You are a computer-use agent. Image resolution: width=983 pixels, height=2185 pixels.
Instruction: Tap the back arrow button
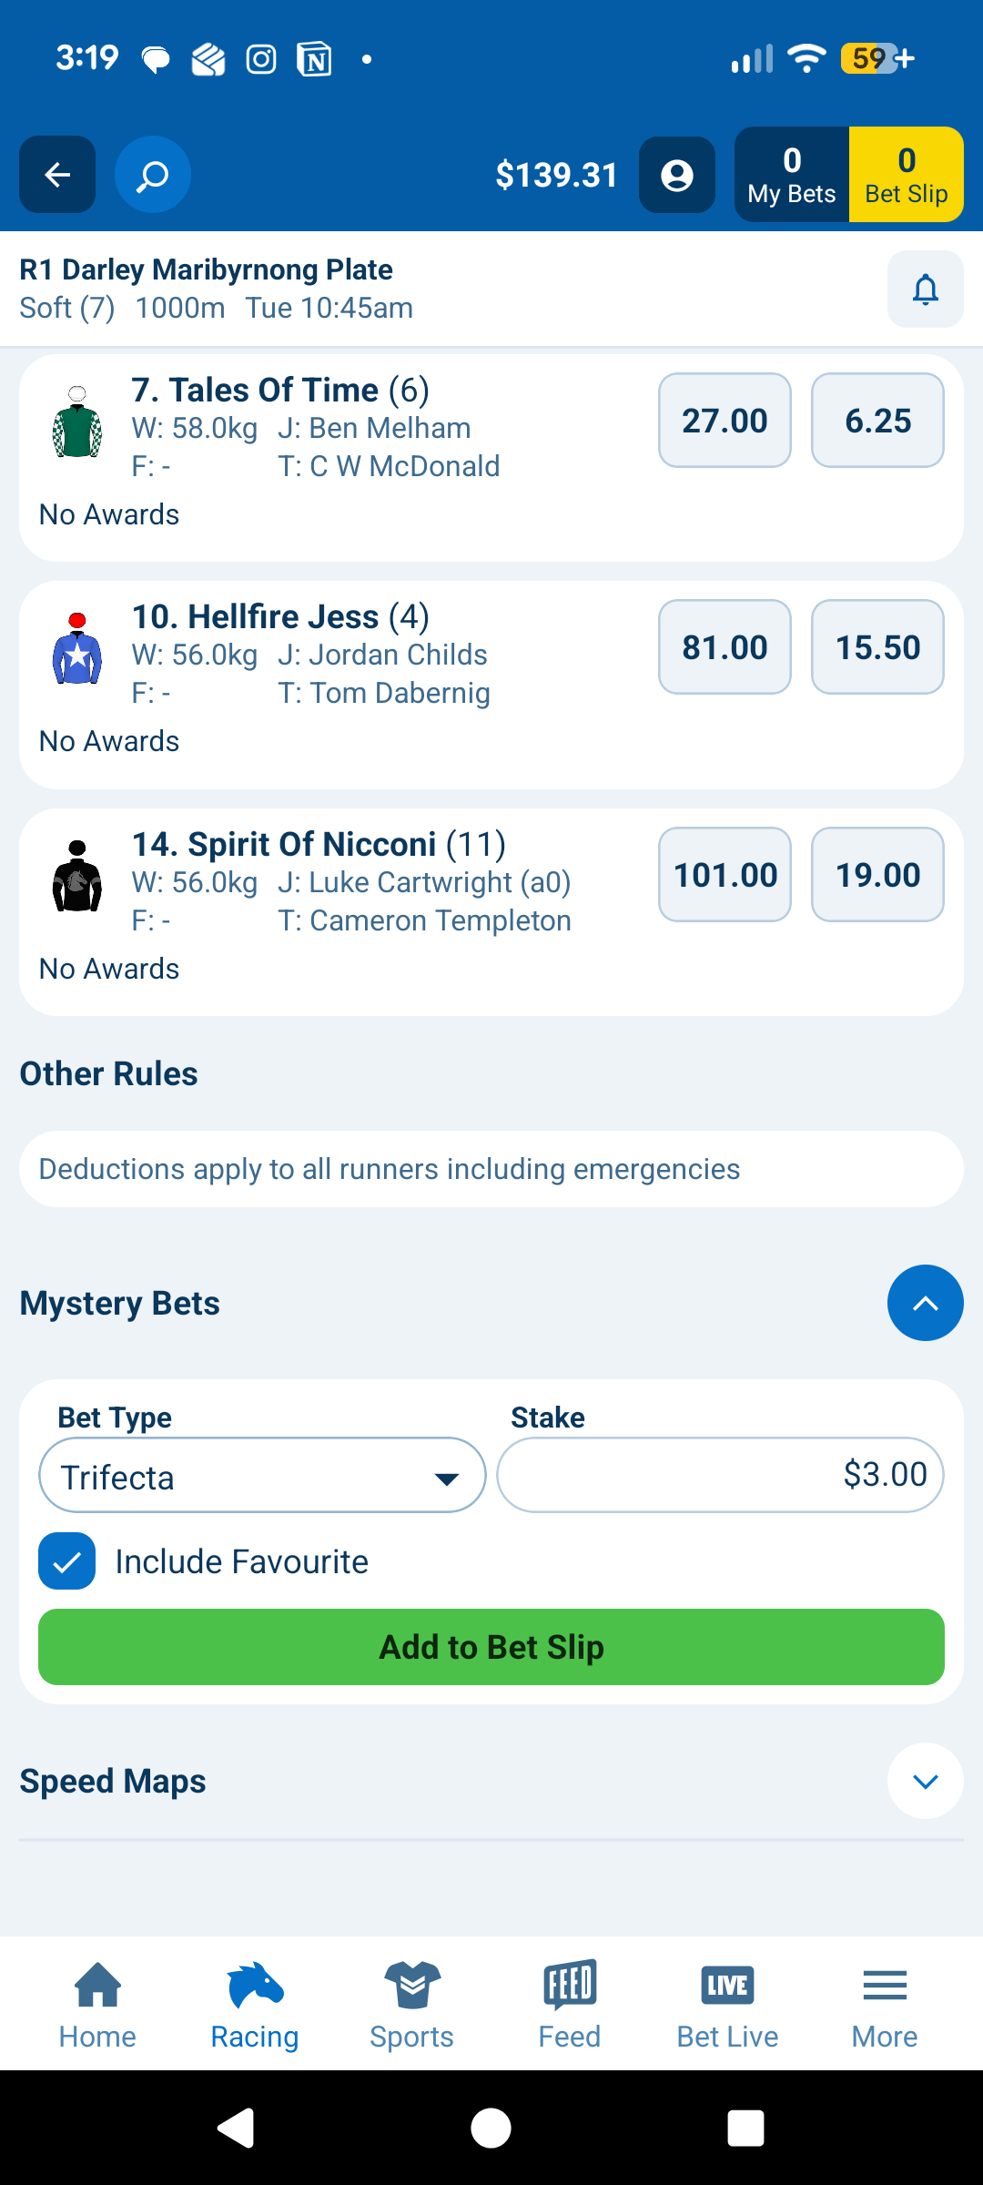[57, 175]
